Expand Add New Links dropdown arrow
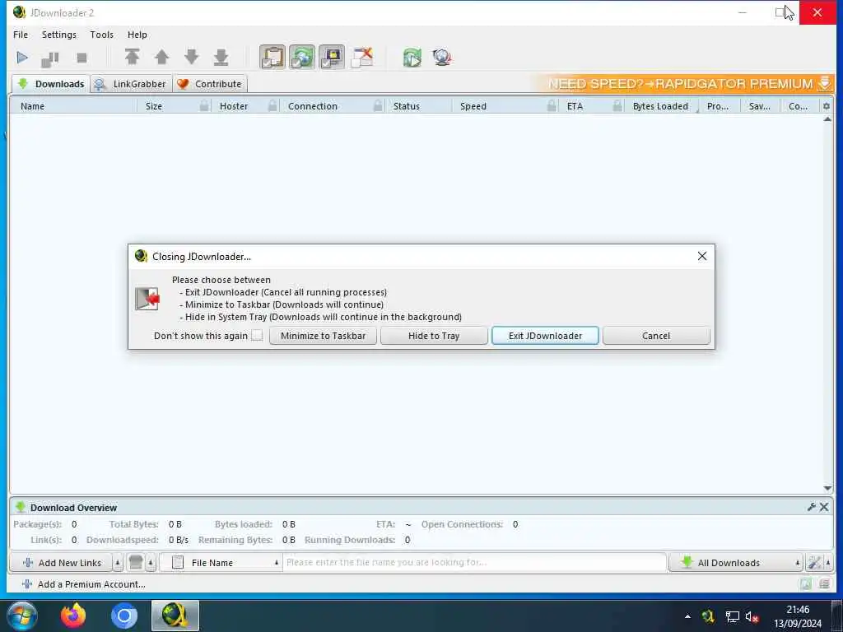 click(118, 563)
